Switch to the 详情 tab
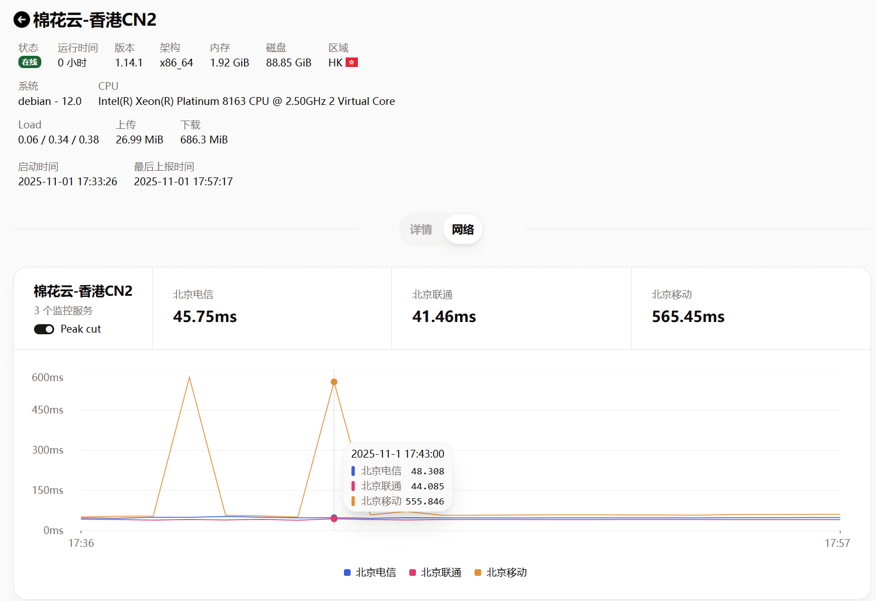This screenshot has height=601, width=876. [x=421, y=229]
